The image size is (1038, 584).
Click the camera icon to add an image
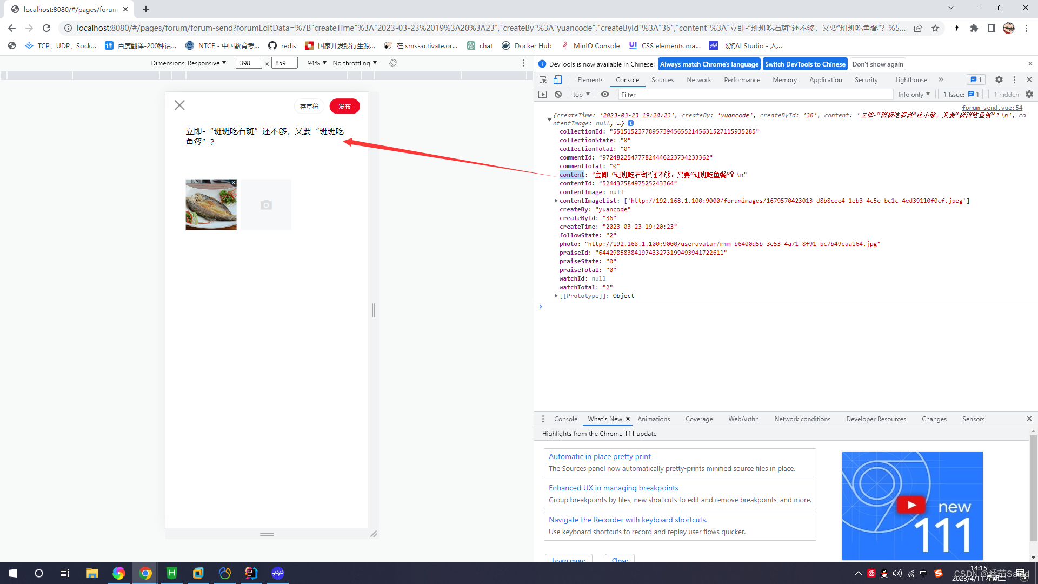(265, 204)
